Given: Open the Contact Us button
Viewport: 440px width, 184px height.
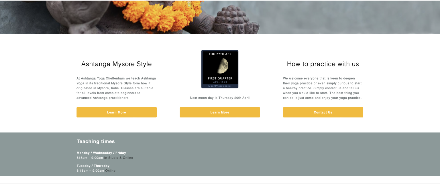Looking at the screenshot, I should click(323, 112).
